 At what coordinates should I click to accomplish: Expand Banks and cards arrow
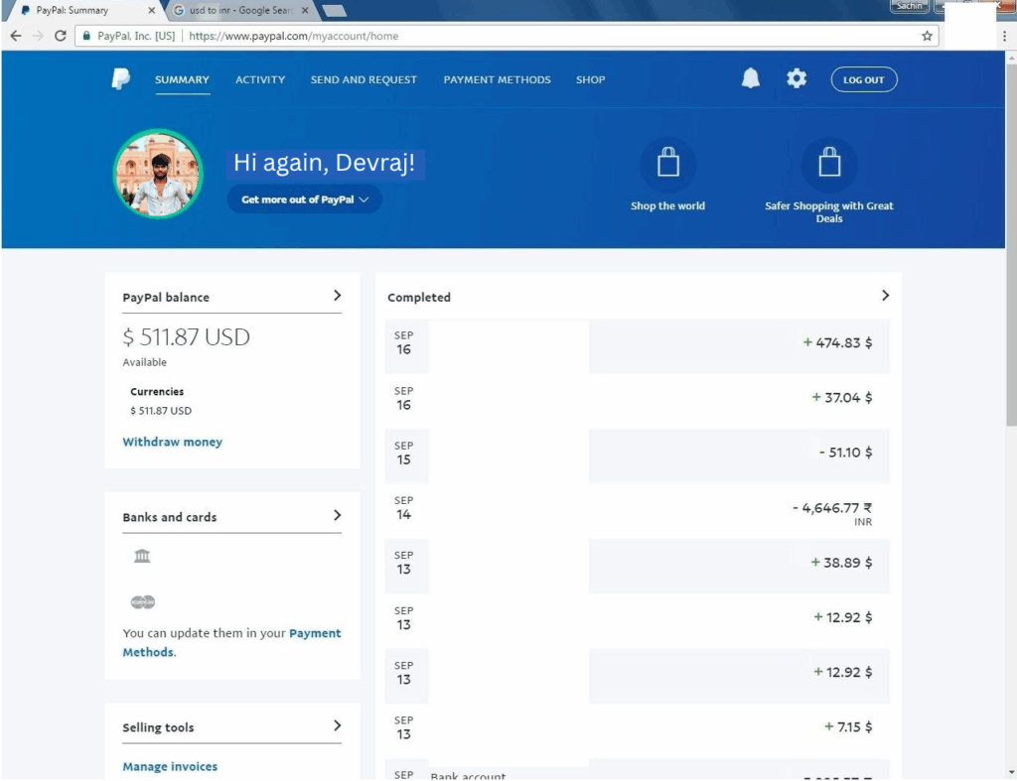pos(337,516)
